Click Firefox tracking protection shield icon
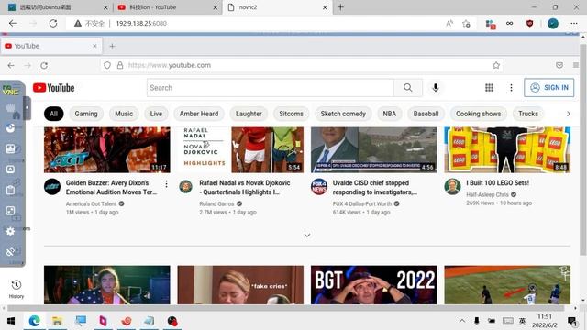The image size is (587, 330). [x=107, y=65]
